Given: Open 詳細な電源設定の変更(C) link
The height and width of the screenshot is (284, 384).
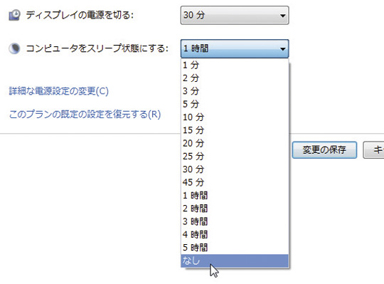Looking at the screenshot, I should (59, 91).
